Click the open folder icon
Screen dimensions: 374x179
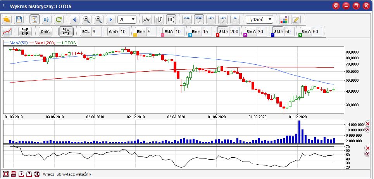click(7, 19)
